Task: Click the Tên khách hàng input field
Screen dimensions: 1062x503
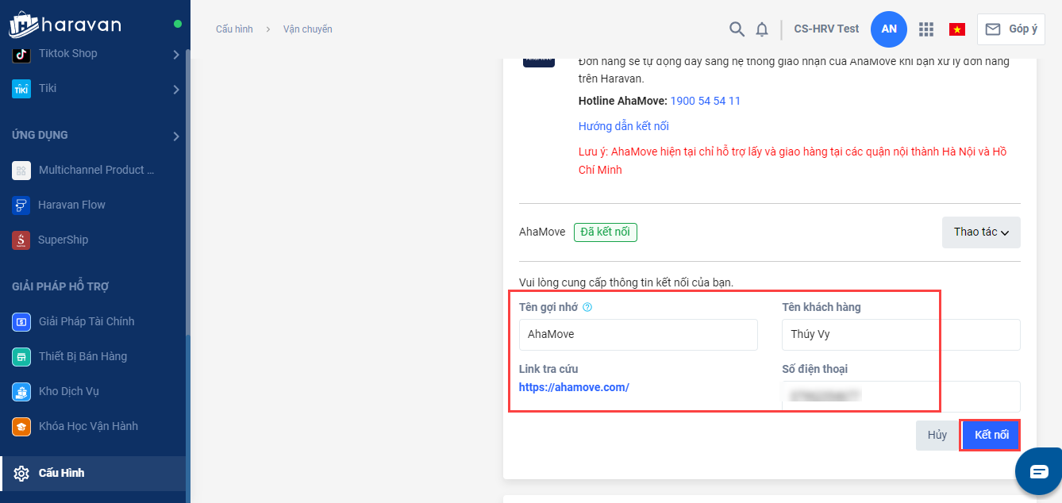Action: point(901,335)
